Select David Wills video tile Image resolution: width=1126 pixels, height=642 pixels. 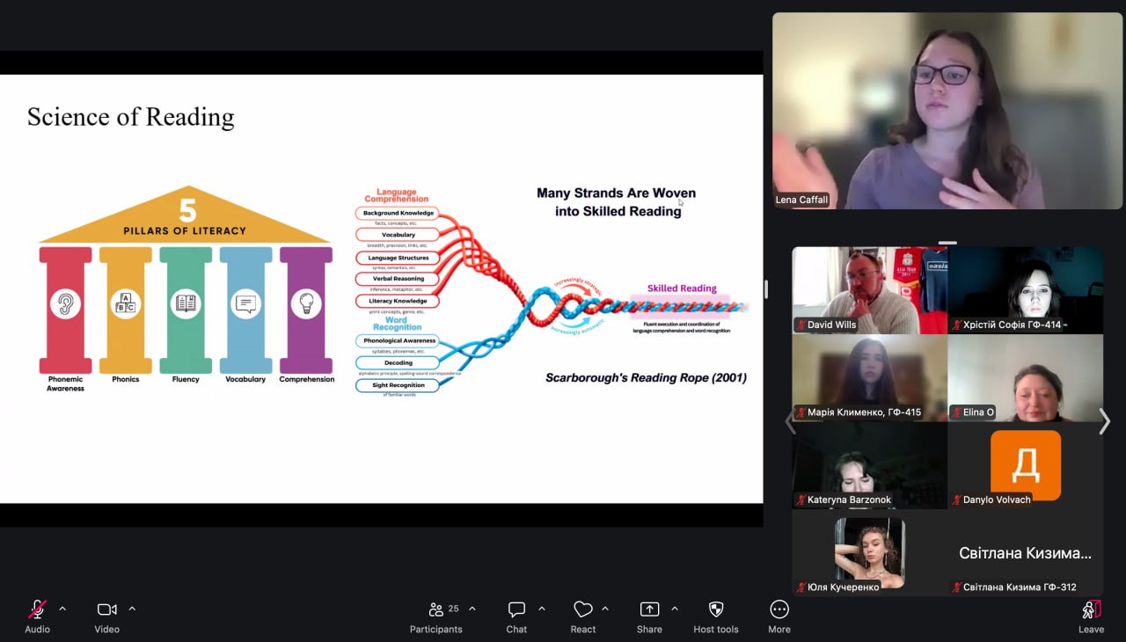(x=869, y=290)
